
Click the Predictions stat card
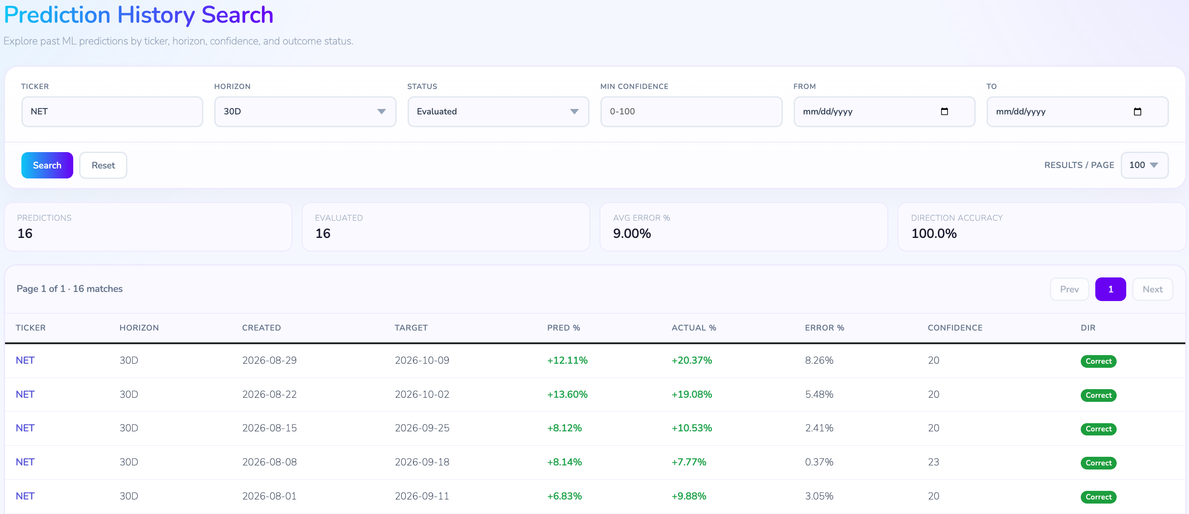148,227
